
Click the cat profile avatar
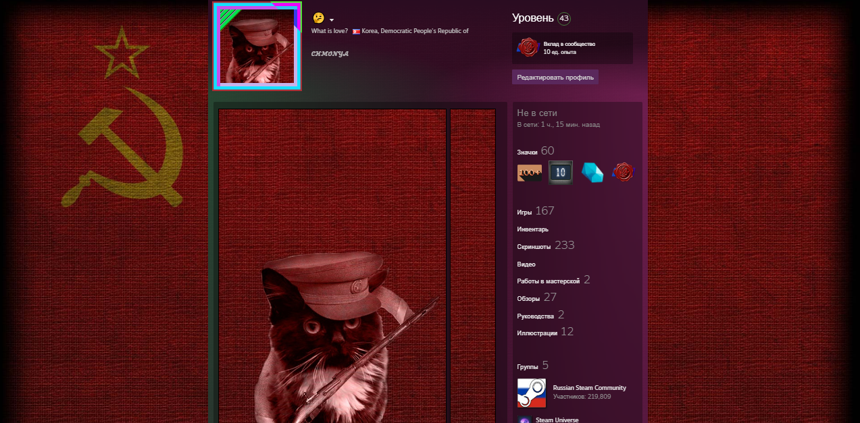coord(257,46)
